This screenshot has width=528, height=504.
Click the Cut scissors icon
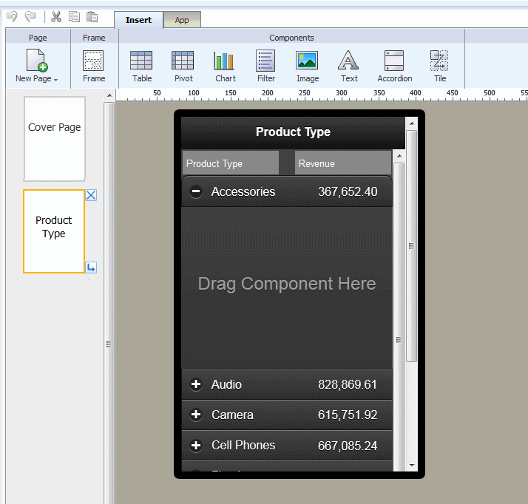(56, 17)
